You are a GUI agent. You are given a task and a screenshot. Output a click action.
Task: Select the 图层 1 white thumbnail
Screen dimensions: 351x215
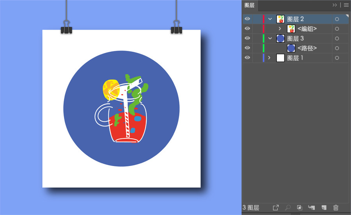pyautogui.click(x=280, y=58)
